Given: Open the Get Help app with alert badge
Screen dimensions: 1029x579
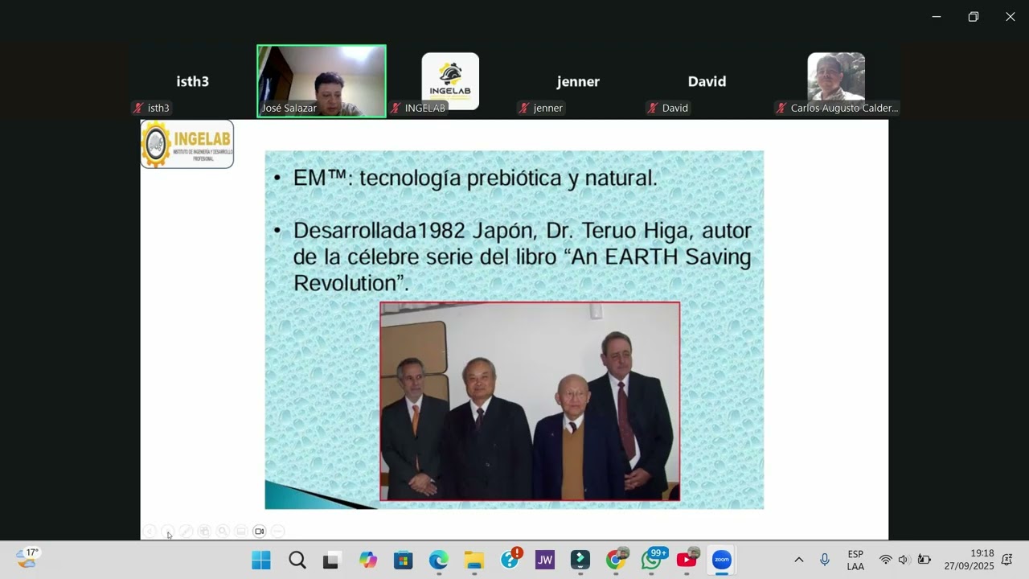Looking at the screenshot, I should (x=510, y=560).
